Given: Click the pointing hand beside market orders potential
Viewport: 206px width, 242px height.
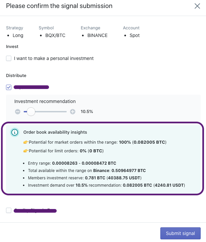Looking at the screenshot, I should pyautogui.click(x=26, y=142).
